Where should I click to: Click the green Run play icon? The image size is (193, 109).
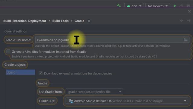coord(175,6)
